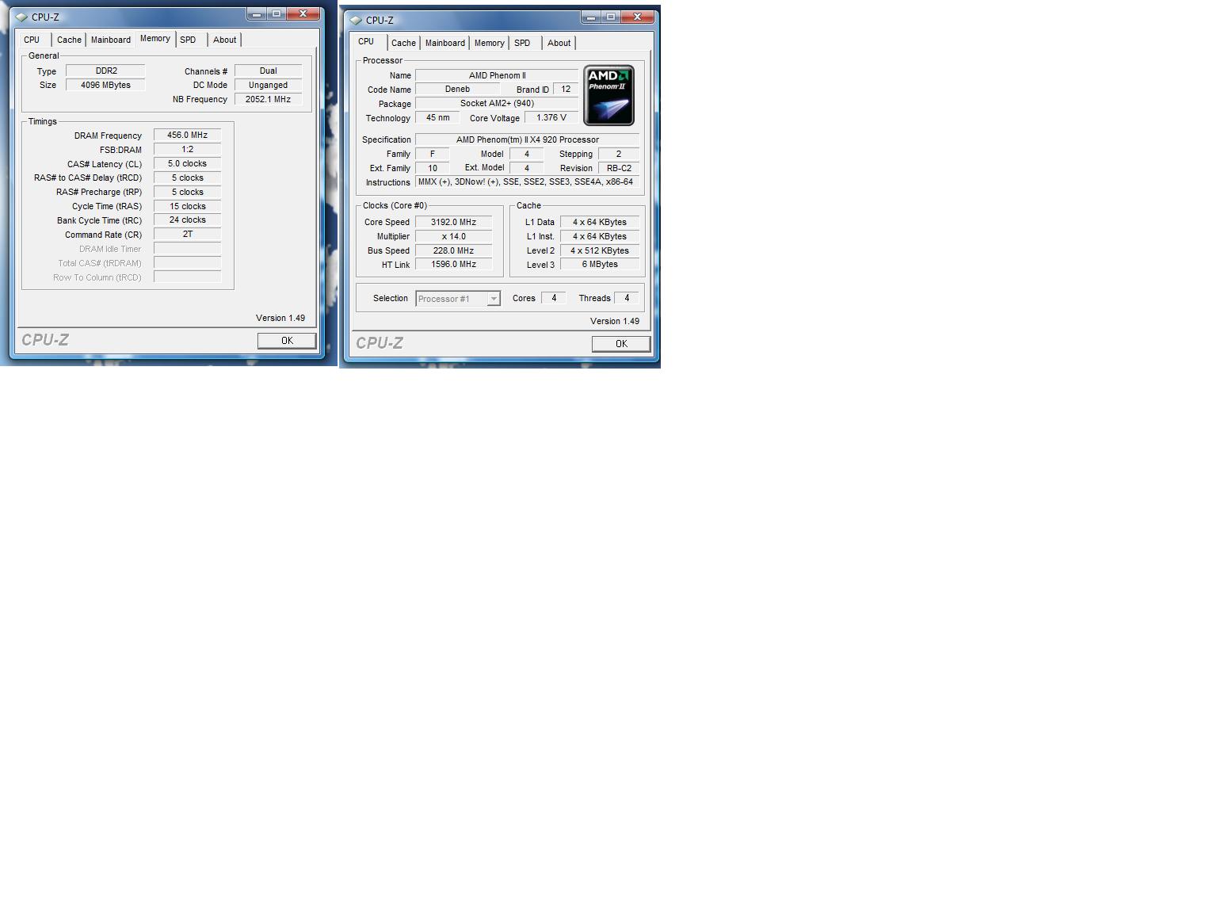Click the Instructions MMX, 3DNow! list
The image size is (1217, 913).
click(x=527, y=181)
